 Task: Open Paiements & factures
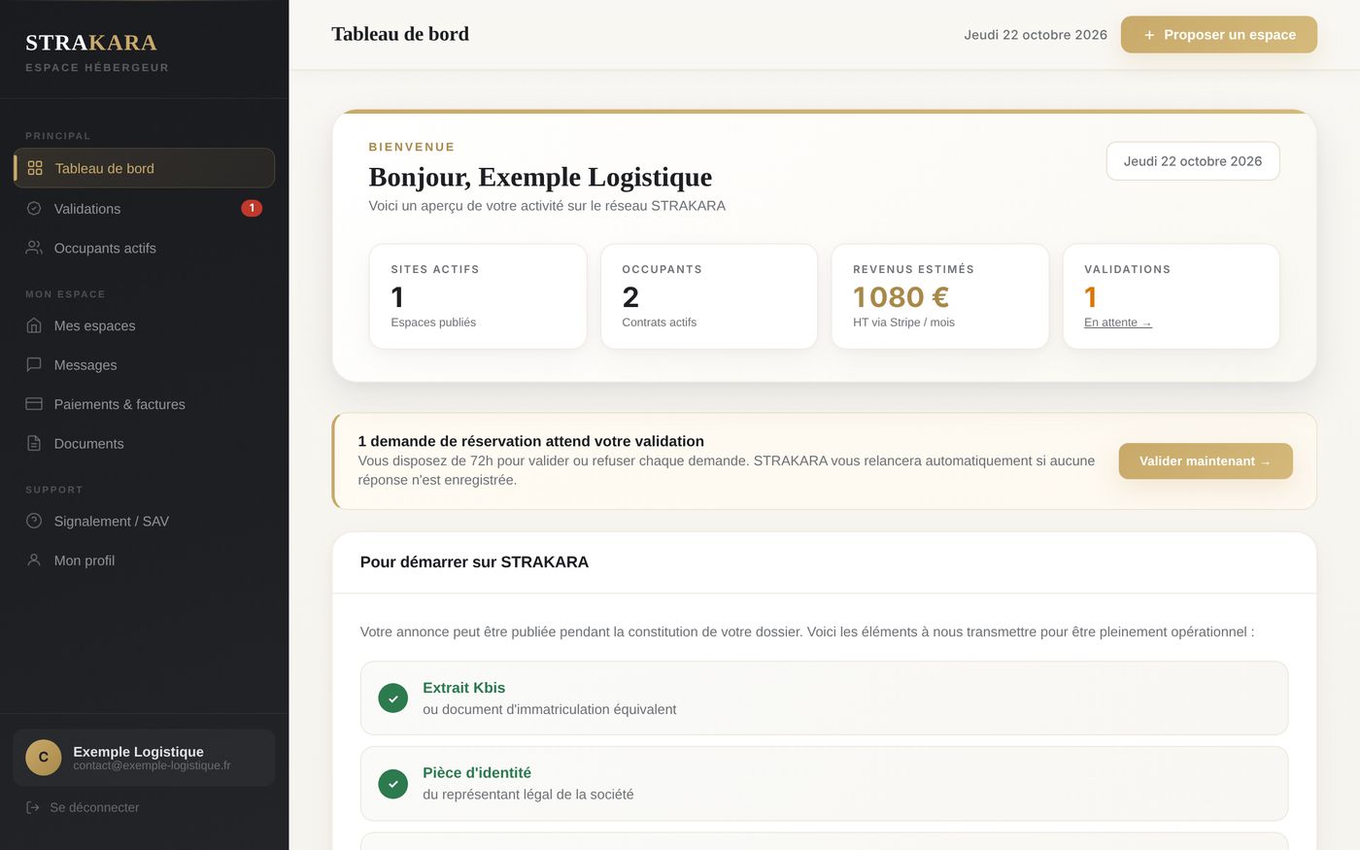pyautogui.click(x=144, y=404)
